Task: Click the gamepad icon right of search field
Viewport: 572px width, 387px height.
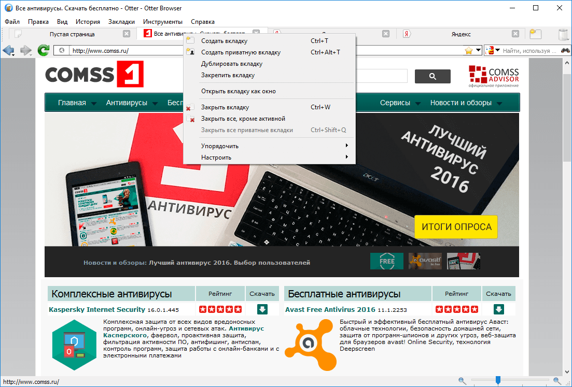Action: tap(565, 51)
